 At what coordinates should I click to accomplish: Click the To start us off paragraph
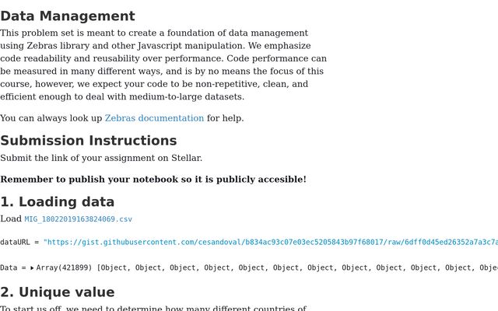pos(153,308)
